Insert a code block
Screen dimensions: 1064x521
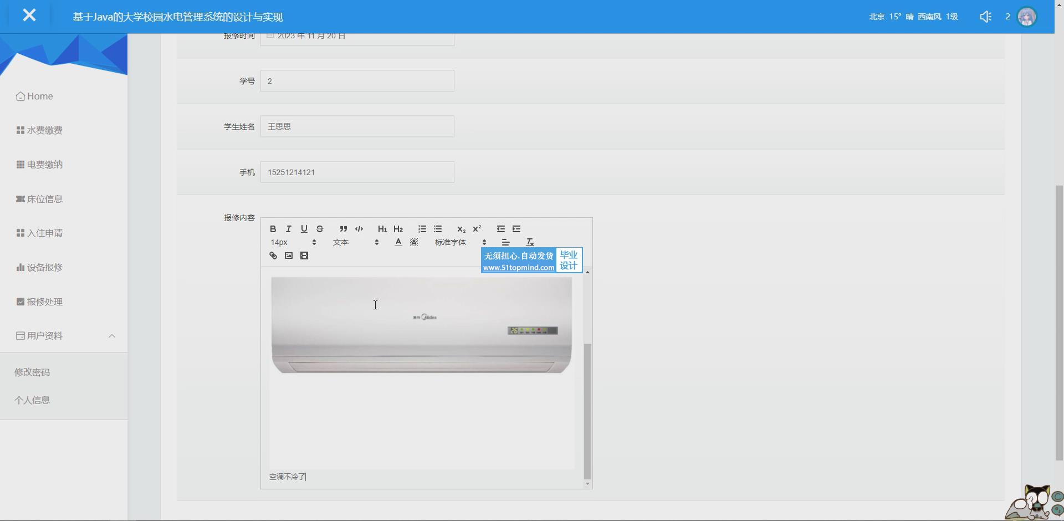coord(359,229)
